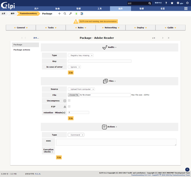Enable the Uncompress checkbox
This screenshot has height=177, width=191.
(69, 101)
